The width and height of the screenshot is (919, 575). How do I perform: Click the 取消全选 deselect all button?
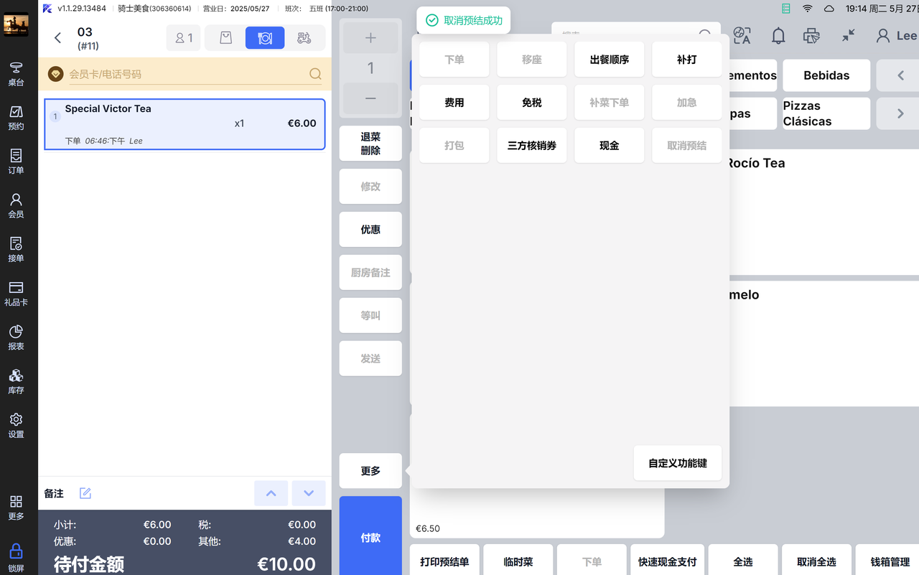[x=817, y=561]
